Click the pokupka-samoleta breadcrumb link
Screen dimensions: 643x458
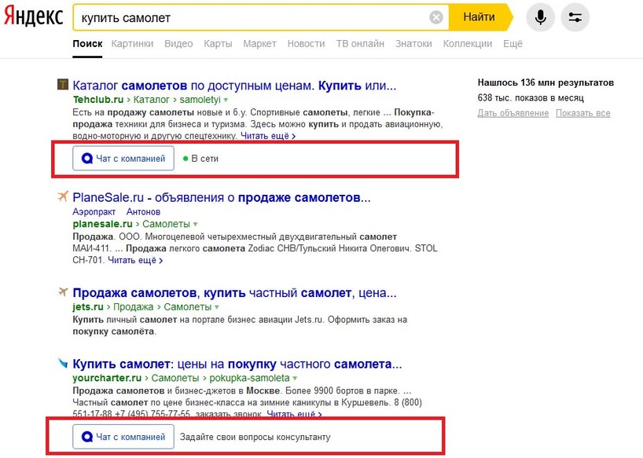click(x=249, y=378)
